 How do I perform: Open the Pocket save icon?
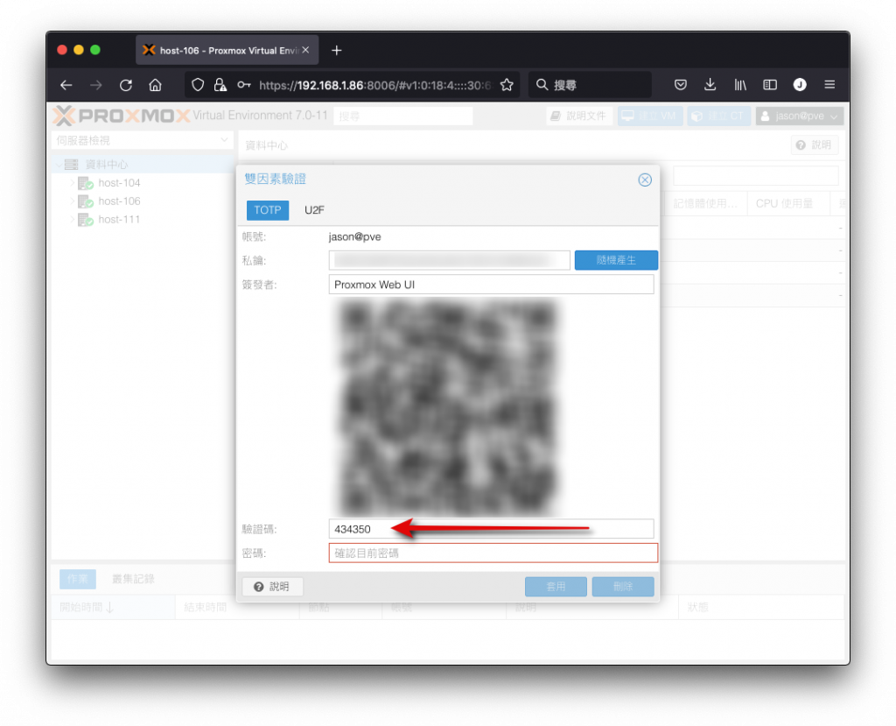tap(680, 85)
